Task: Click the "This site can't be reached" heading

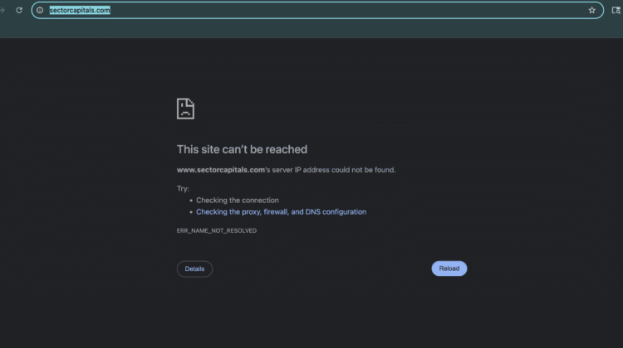Action: click(242, 150)
